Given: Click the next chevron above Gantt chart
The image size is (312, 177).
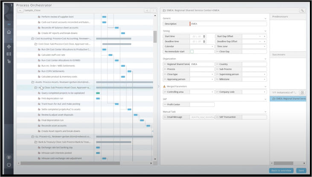Looking at the screenshot, I should click(153, 10).
